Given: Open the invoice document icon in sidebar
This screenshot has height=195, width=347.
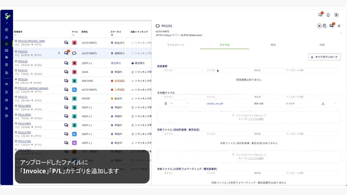Looking at the screenshot, I should (7, 73).
